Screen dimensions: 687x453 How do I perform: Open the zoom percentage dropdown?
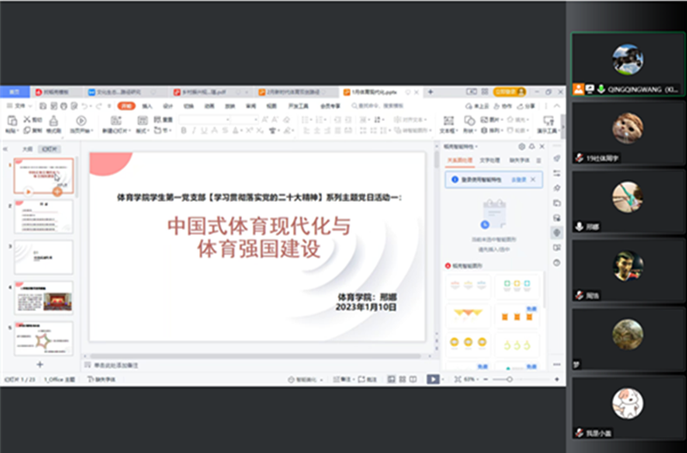point(477,379)
